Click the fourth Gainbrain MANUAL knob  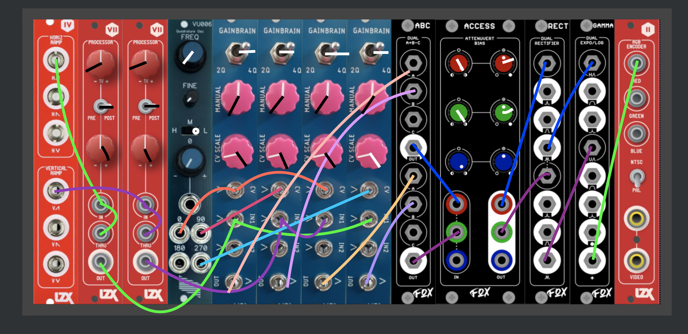click(372, 98)
